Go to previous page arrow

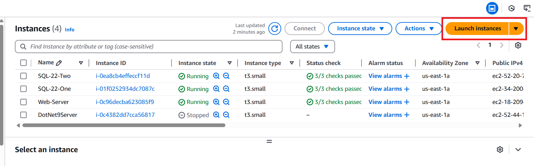pyautogui.click(x=478, y=45)
